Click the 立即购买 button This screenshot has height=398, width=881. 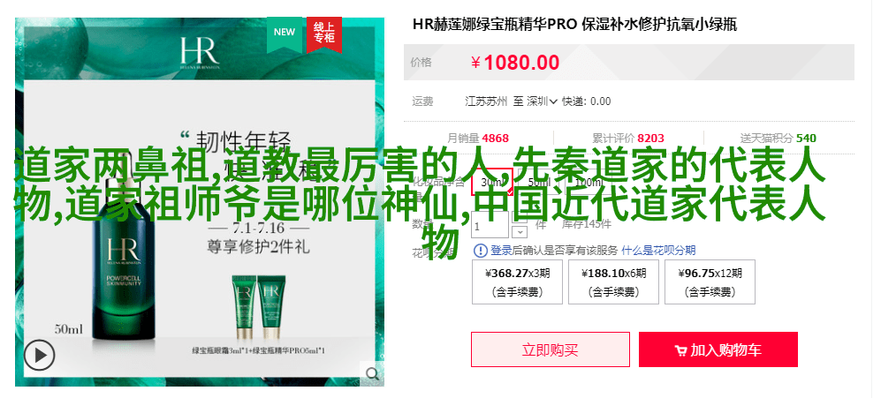(550, 349)
